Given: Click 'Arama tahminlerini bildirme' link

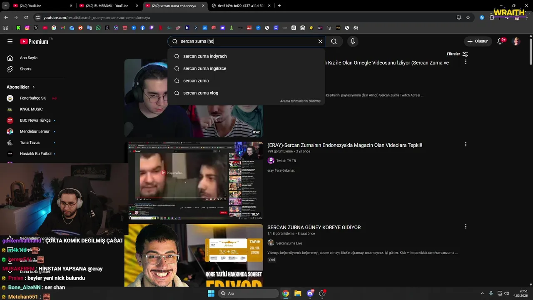Looking at the screenshot, I should 300,101.
